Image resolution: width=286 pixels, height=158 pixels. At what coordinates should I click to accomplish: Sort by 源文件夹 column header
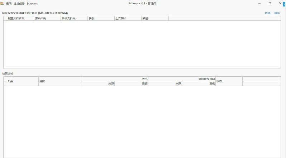[47, 18]
